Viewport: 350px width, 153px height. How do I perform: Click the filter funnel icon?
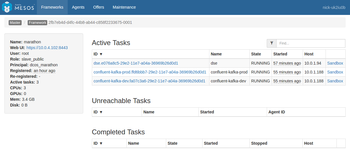click(272, 43)
